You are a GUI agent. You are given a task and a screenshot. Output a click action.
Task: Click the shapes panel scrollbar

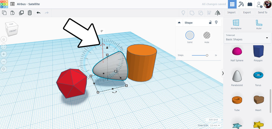pyautogui.click(x=270, y=101)
